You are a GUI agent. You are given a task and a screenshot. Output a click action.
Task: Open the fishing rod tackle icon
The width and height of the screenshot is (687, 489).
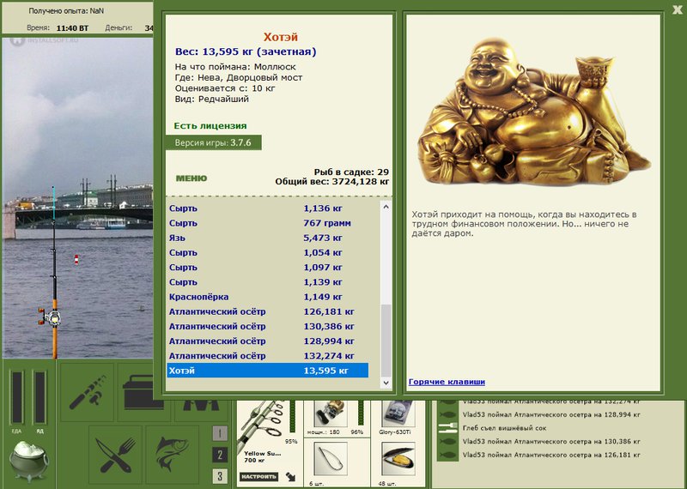[88, 392]
